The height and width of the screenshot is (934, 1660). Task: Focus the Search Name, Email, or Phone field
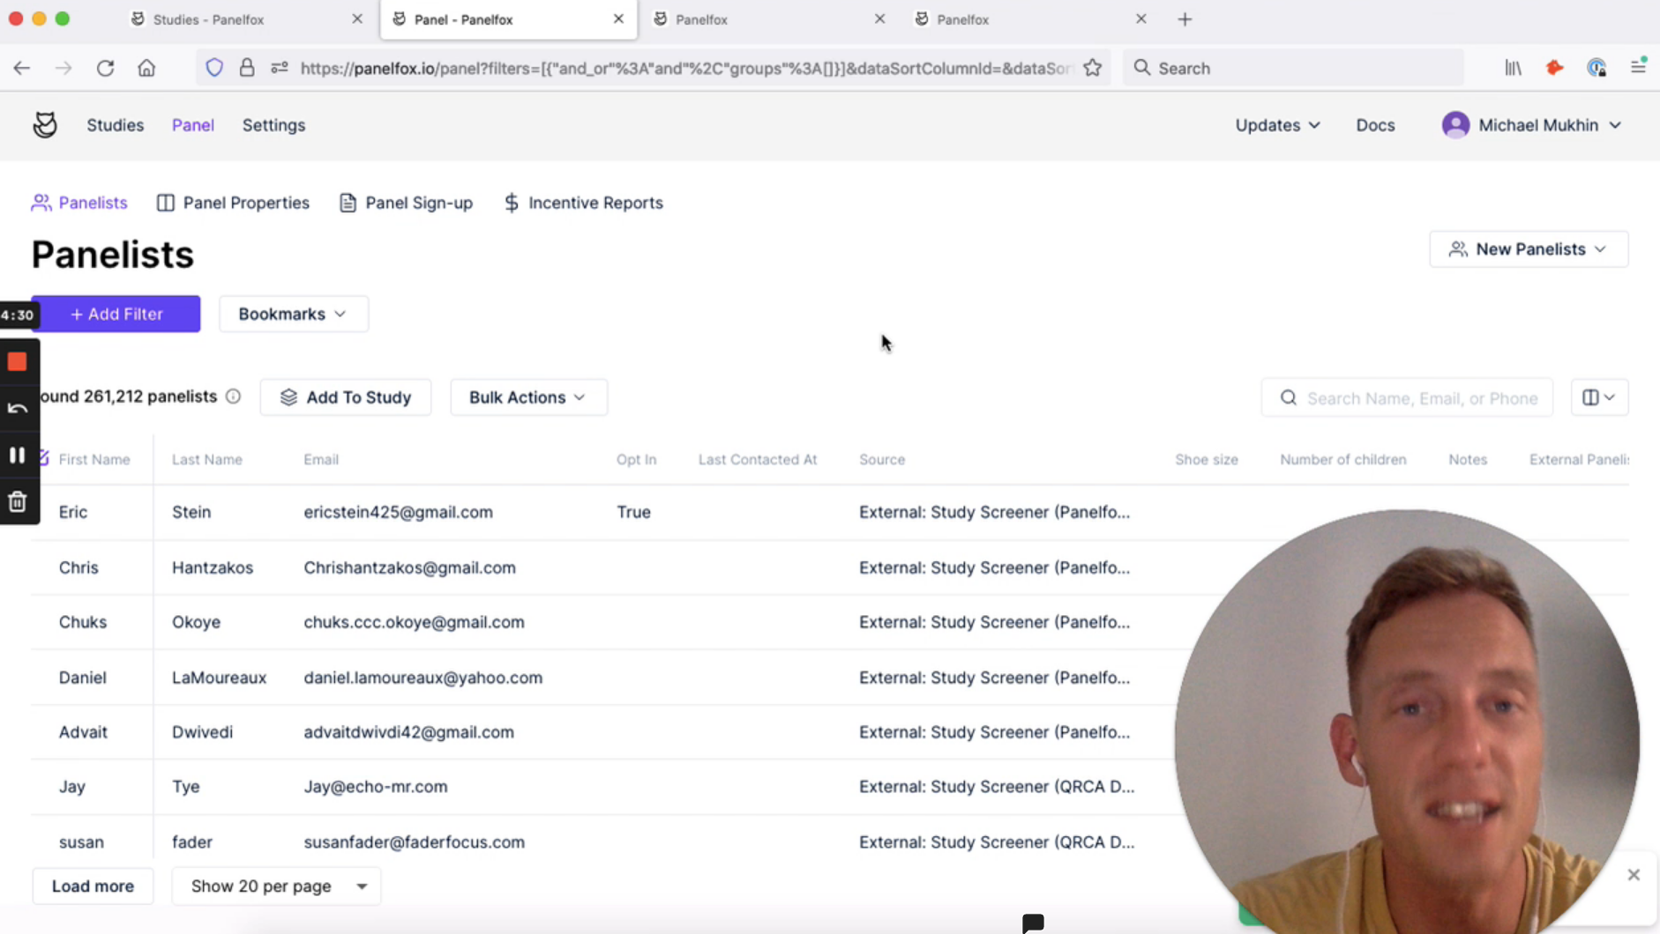coord(1407,398)
